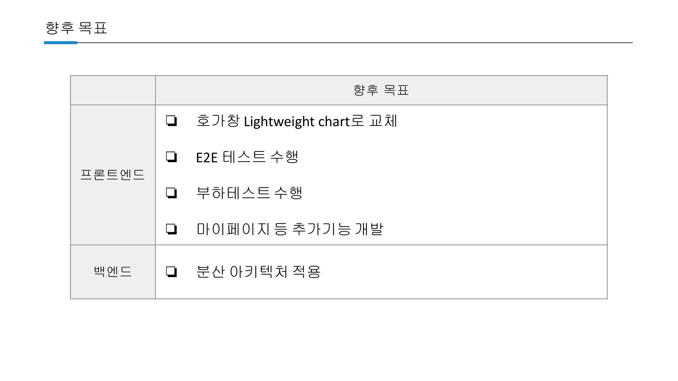Click the 분산 아키텍처 적용 text
Viewport: 678px width, 381px height.
[x=259, y=272]
